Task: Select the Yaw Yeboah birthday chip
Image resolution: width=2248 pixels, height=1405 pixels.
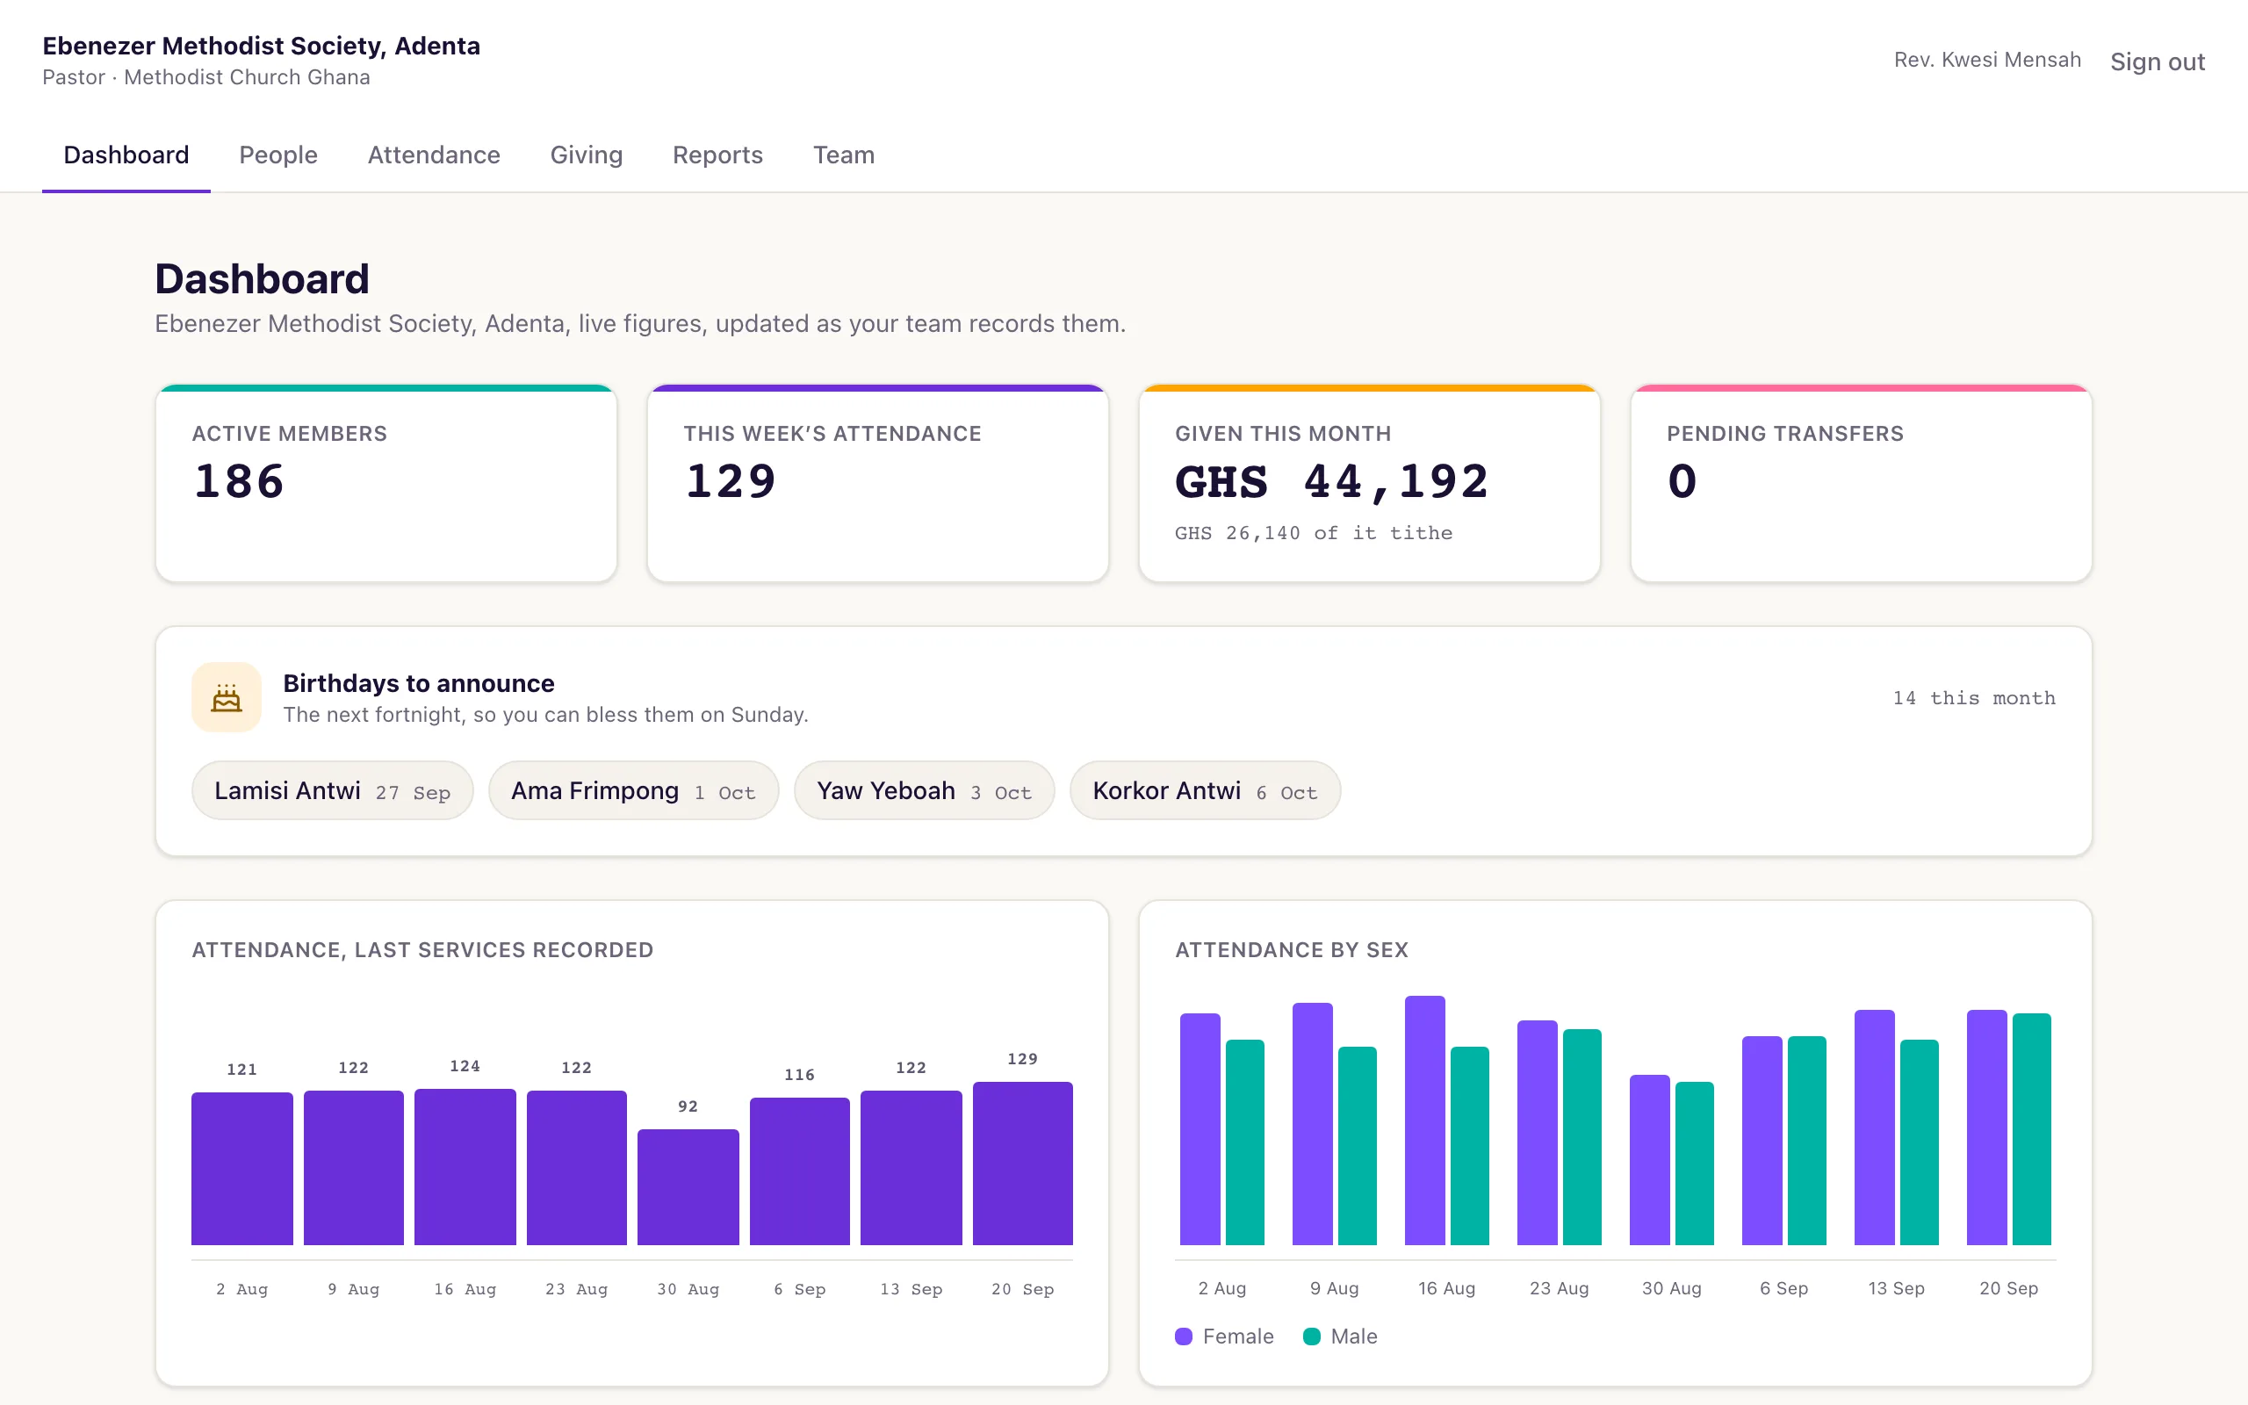Action: click(925, 791)
